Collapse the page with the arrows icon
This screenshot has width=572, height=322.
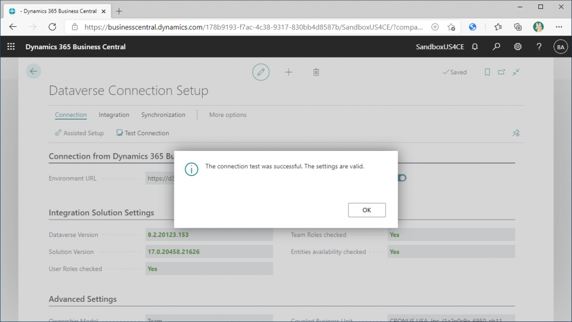pyautogui.click(x=516, y=72)
